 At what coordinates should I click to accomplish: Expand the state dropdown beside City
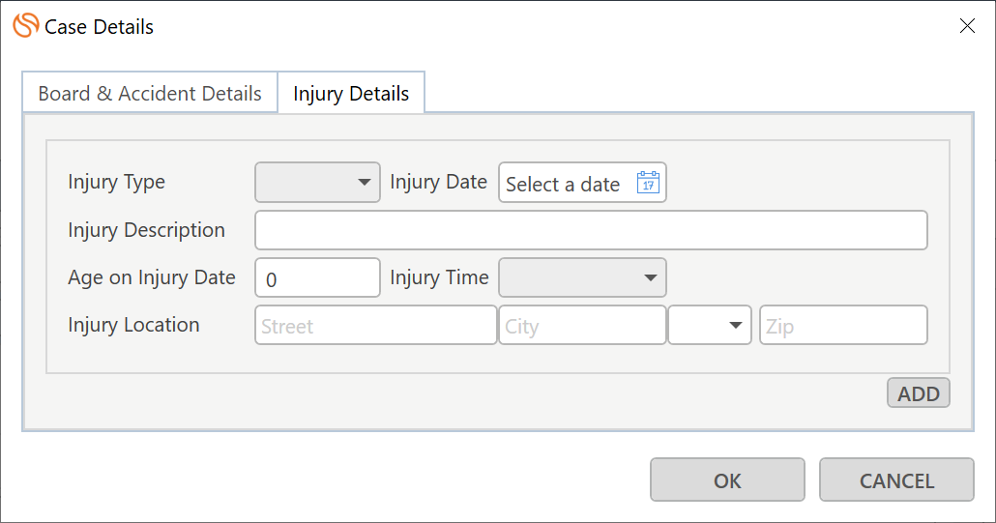coord(710,325)
